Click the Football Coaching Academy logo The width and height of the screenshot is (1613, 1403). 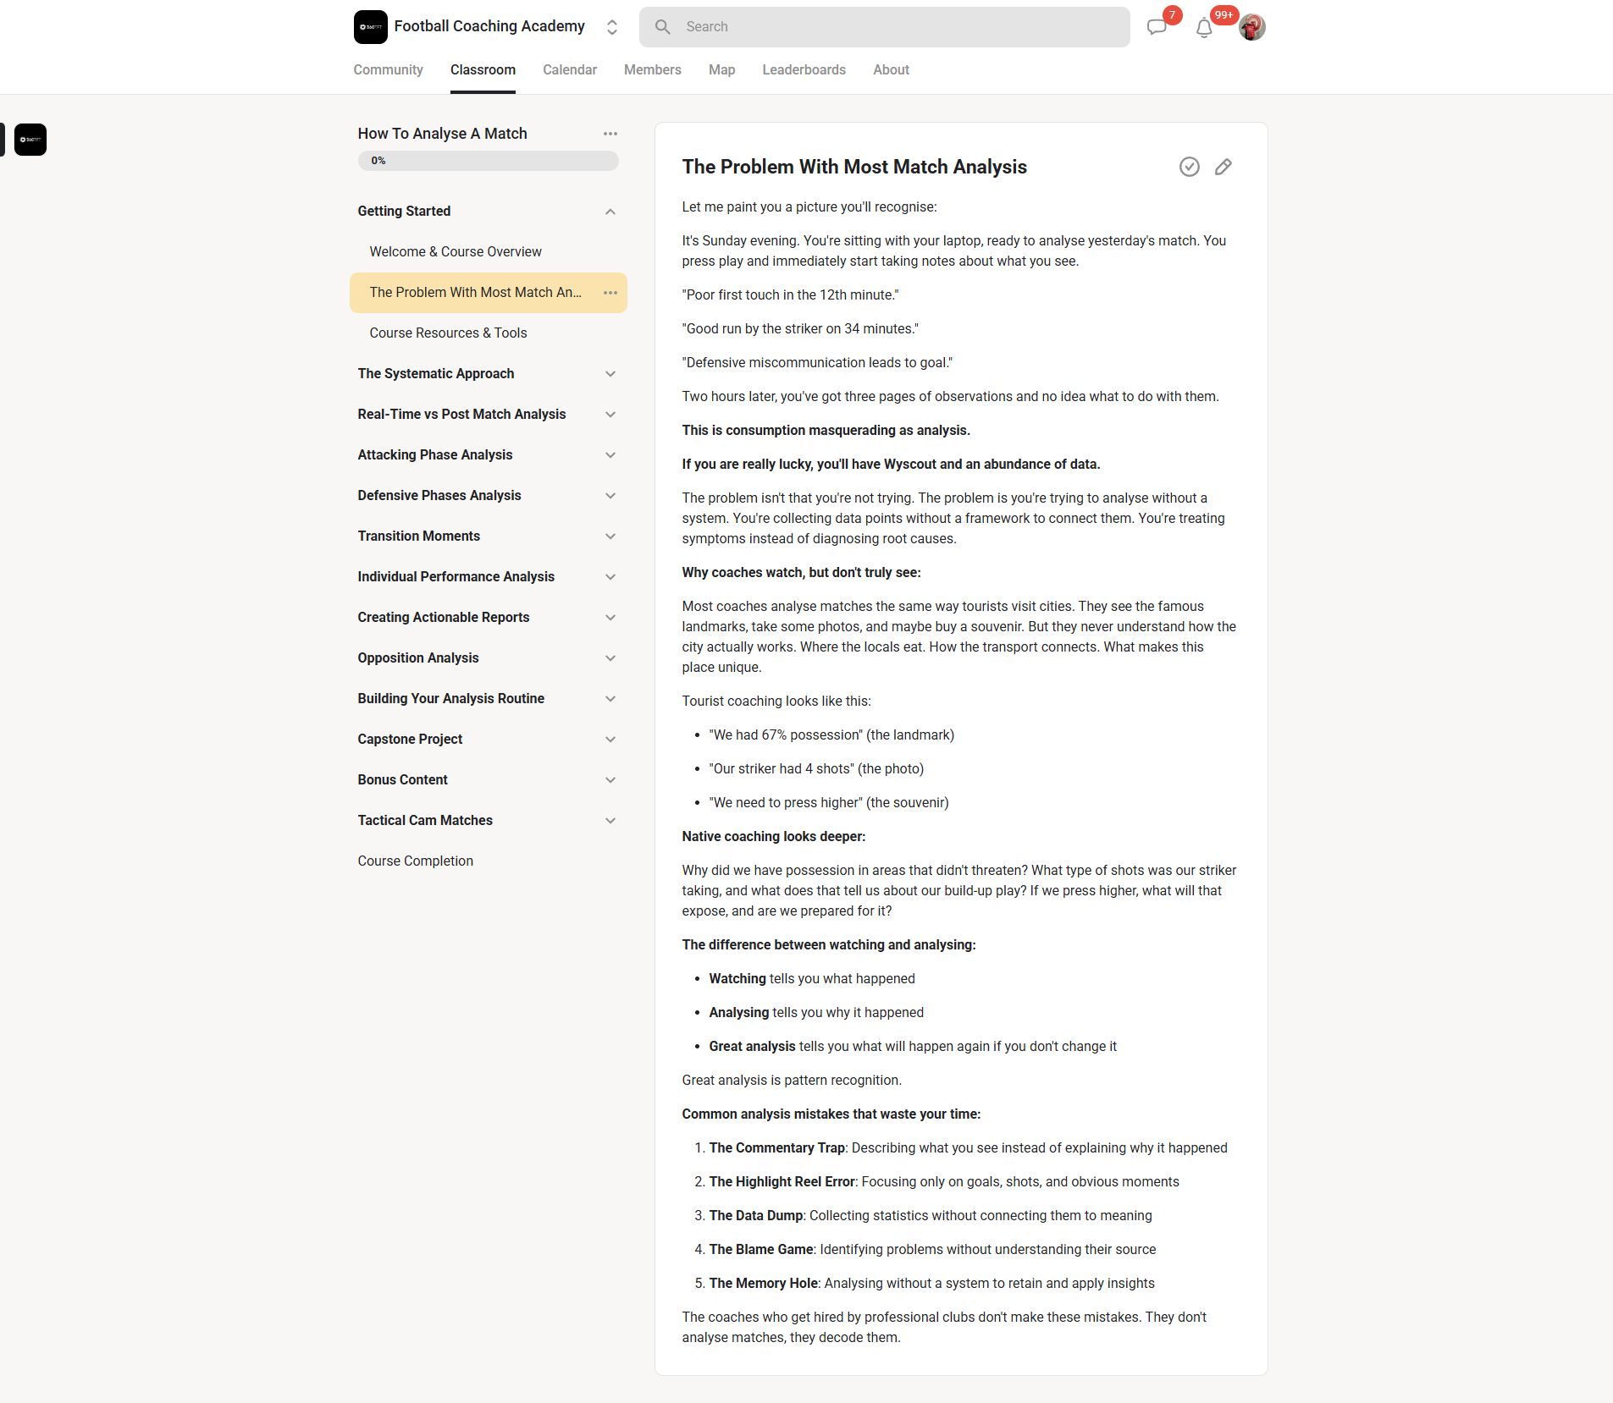point(371,27)
